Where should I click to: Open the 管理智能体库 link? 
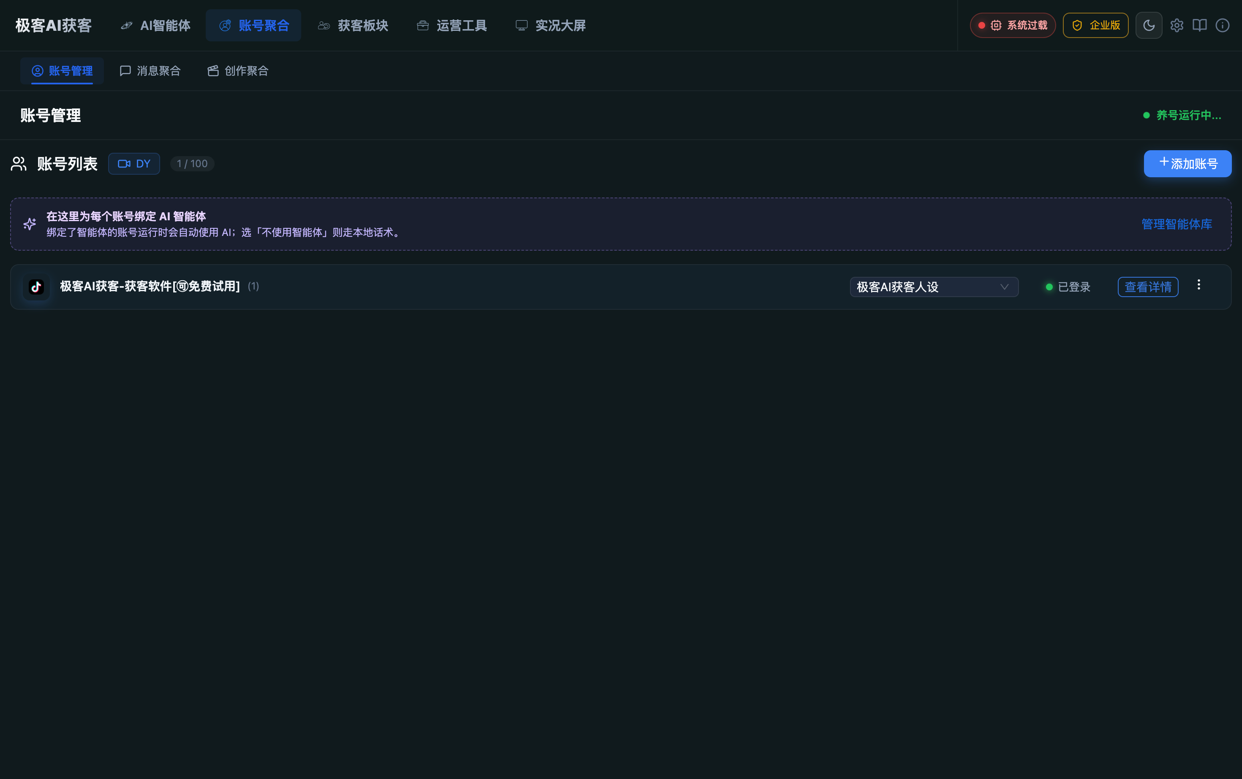pyautogui.click(x=1177, y=224)
